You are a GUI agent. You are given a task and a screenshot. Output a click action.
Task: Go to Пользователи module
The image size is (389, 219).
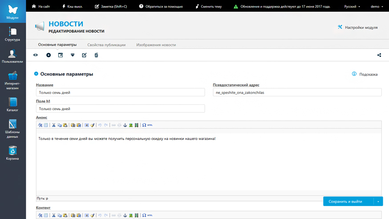[12, 56]
